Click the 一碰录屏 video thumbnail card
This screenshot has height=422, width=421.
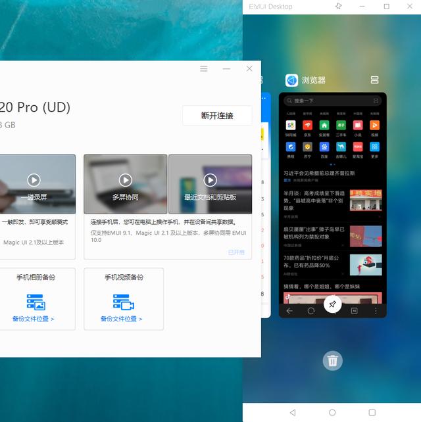[37, 184]
